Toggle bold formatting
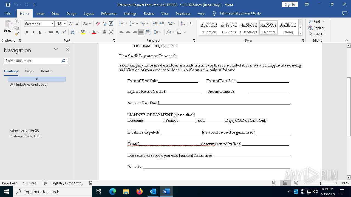This screenshot has width=351, height=197. point(27,32)
